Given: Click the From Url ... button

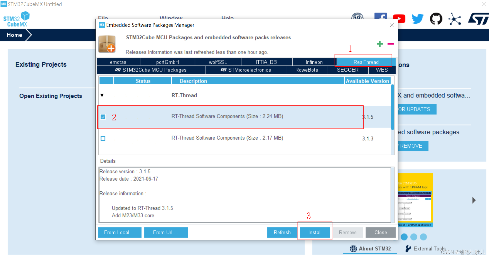Looking at the screenshot, I should click(166, 232).
